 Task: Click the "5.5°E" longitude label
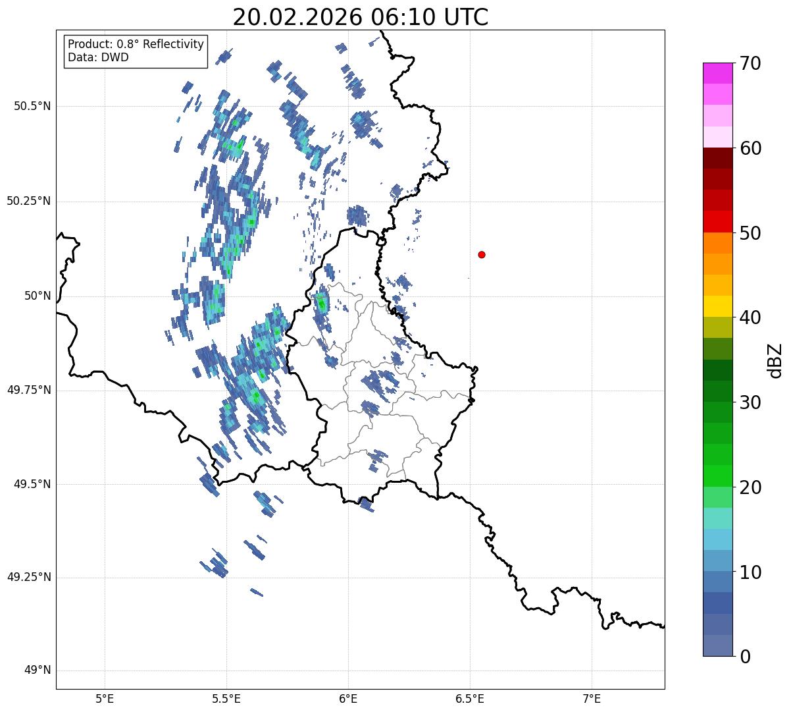tap(226, 698)
